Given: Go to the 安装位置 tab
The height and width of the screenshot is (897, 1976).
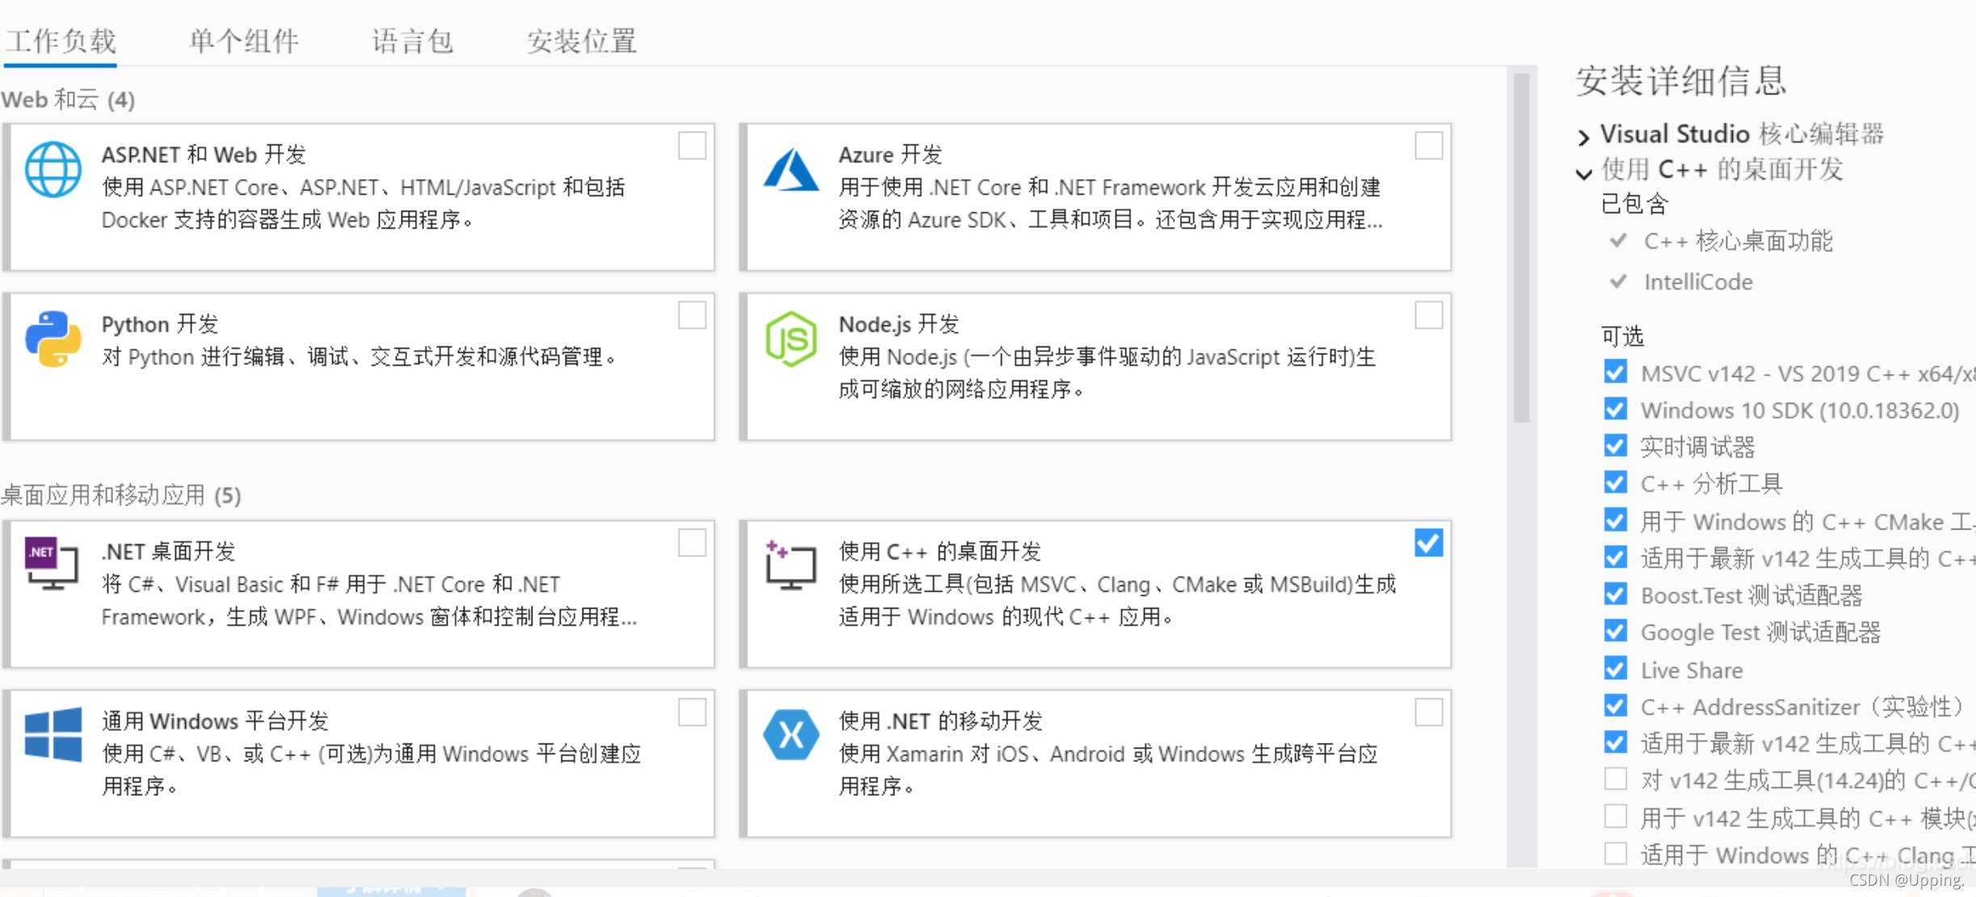Looking at the screenshot, I should 581,40.
